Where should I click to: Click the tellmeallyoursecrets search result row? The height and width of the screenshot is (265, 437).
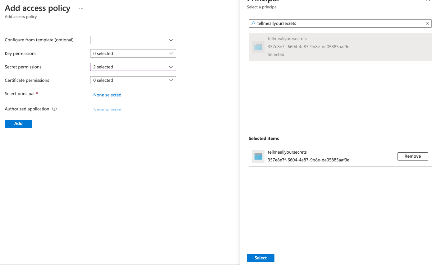coord(340,47)
